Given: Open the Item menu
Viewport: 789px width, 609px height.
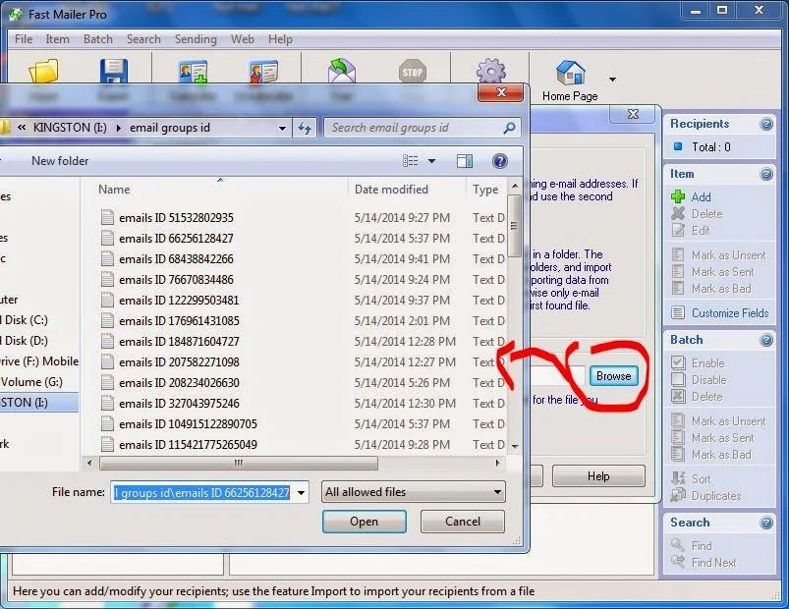Looking at the screenshot, I should click(57, 39).
